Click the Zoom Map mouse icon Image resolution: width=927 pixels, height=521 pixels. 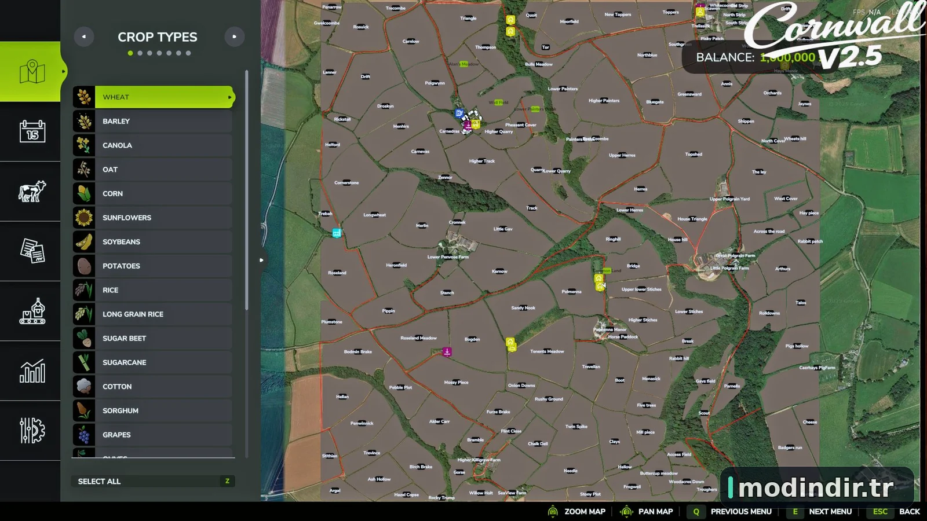[x=553, y=511]
